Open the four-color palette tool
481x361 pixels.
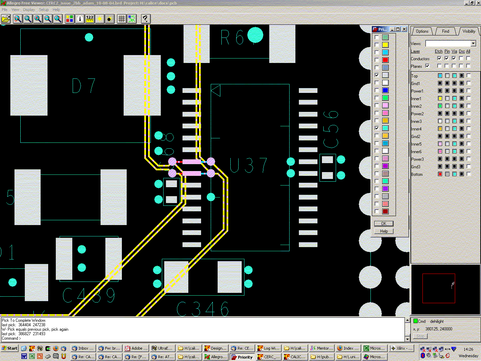pos(70,19)
